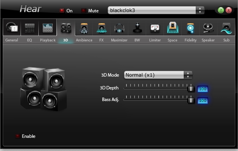Switch to the Fidelity tab label
The width and height of the screenshot is (238, 151).
pyautogui.click(x=190, y=40)
